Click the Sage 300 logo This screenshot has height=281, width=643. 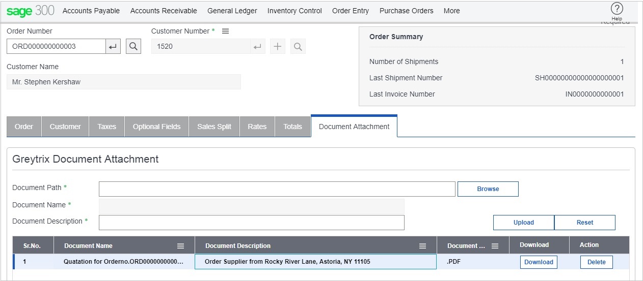click(x=30, y=11)
